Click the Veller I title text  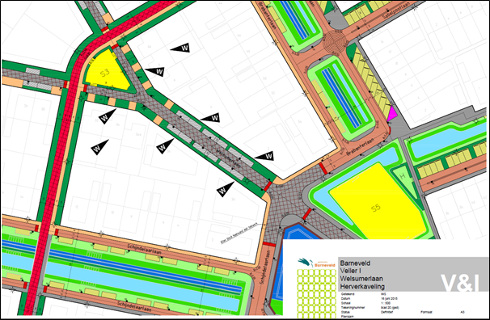(x=350, y=271)
